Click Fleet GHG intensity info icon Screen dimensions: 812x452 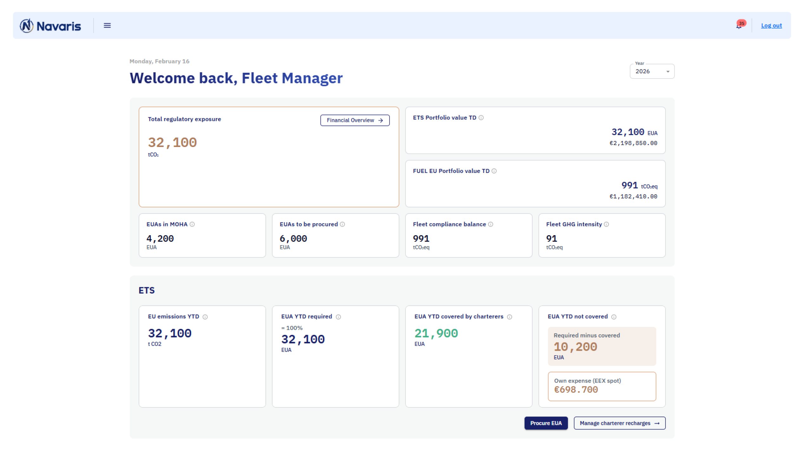point(606,224)
